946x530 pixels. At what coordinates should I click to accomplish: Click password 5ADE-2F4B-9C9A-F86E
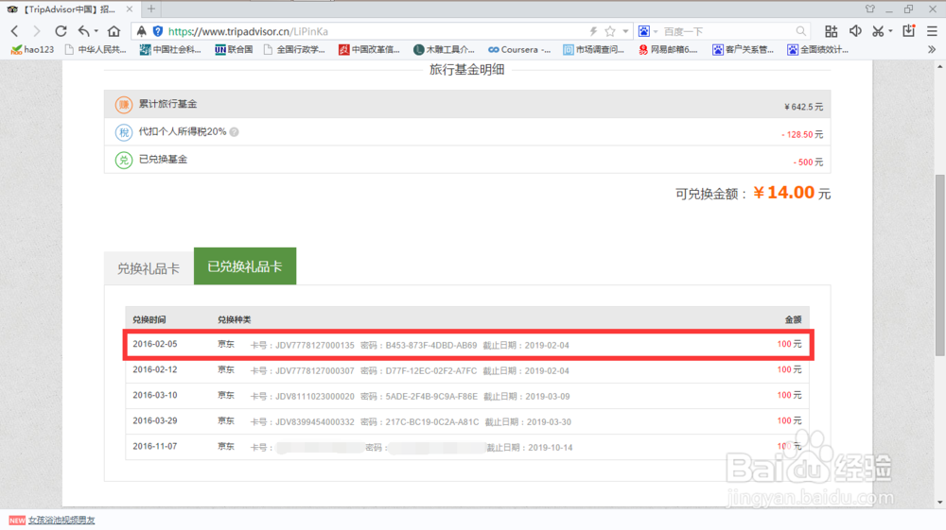coord(431,396)
